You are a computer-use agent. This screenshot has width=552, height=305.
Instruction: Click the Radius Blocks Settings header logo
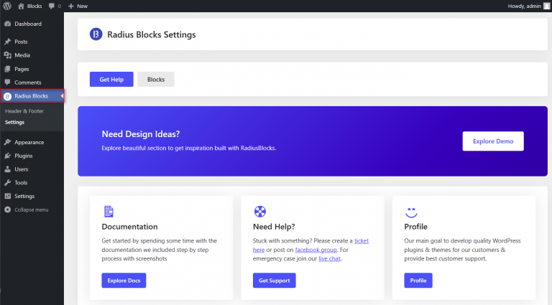tap(96, 34)
